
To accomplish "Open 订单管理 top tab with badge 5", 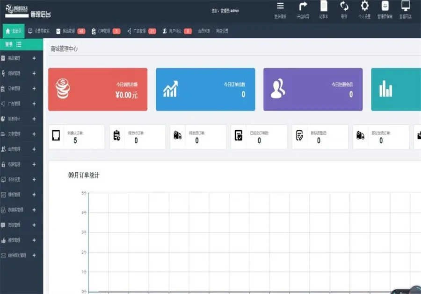I will click(x=106, y=31).
